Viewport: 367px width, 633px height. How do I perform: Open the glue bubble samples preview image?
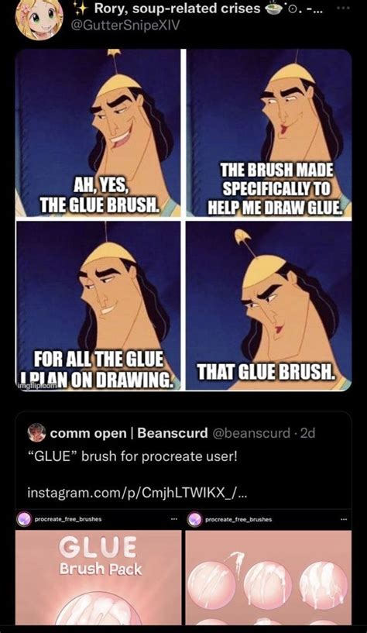(x=269, y=577)
